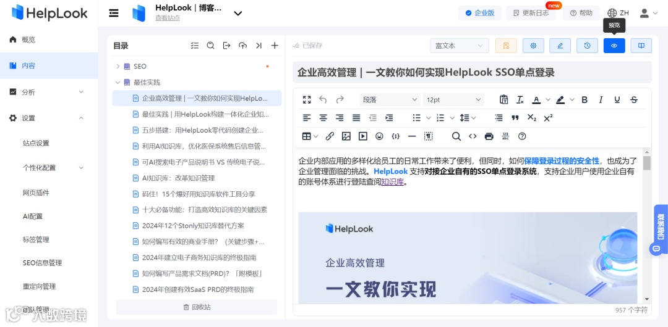The width and height of the screenshot is (668, 327).
Task: Decrease paragraph indent
Action: point(373,118)
